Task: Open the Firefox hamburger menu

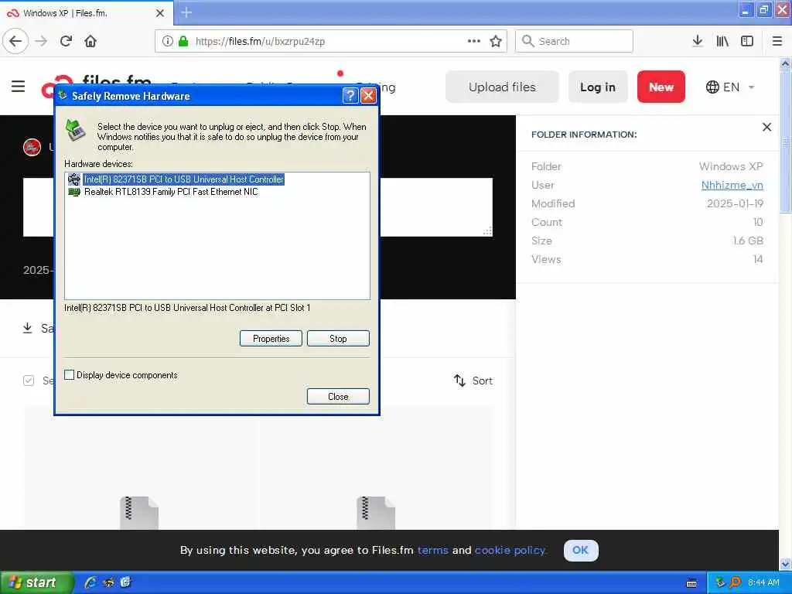Action: click(x=777, y=41)
